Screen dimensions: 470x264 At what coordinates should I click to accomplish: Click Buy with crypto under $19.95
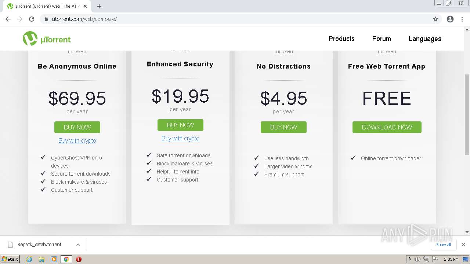(180, 138)
